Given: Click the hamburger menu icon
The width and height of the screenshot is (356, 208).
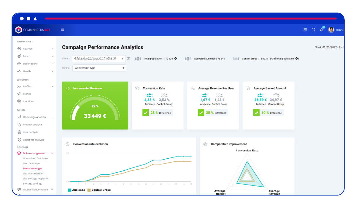Looking at the screenshot, I should 63,30.
